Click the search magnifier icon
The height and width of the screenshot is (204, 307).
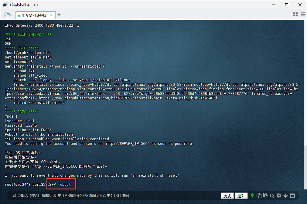coord(272,196)
